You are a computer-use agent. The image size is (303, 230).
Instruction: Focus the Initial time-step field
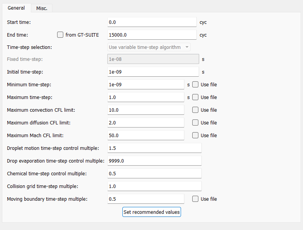(x=152, y=72)
